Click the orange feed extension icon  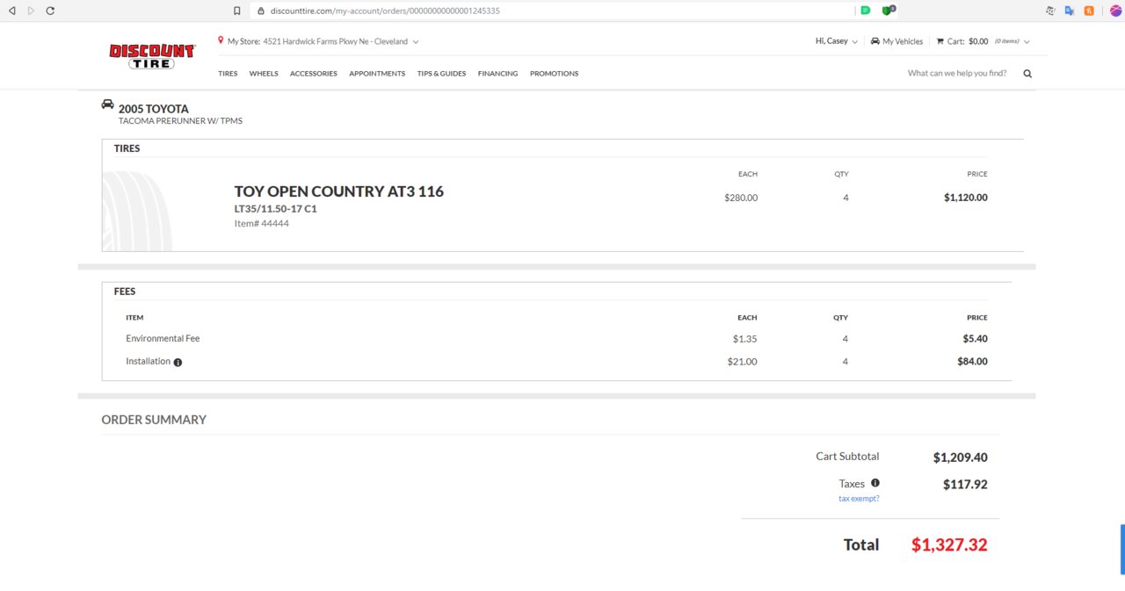point(1089,11)
